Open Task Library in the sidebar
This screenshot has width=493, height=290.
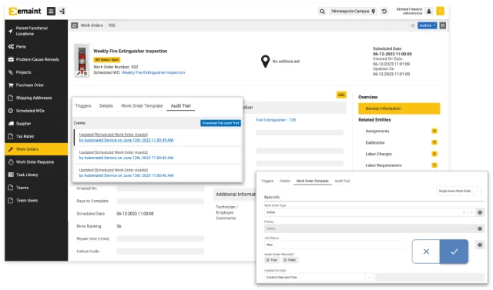(x=36, y=175)
